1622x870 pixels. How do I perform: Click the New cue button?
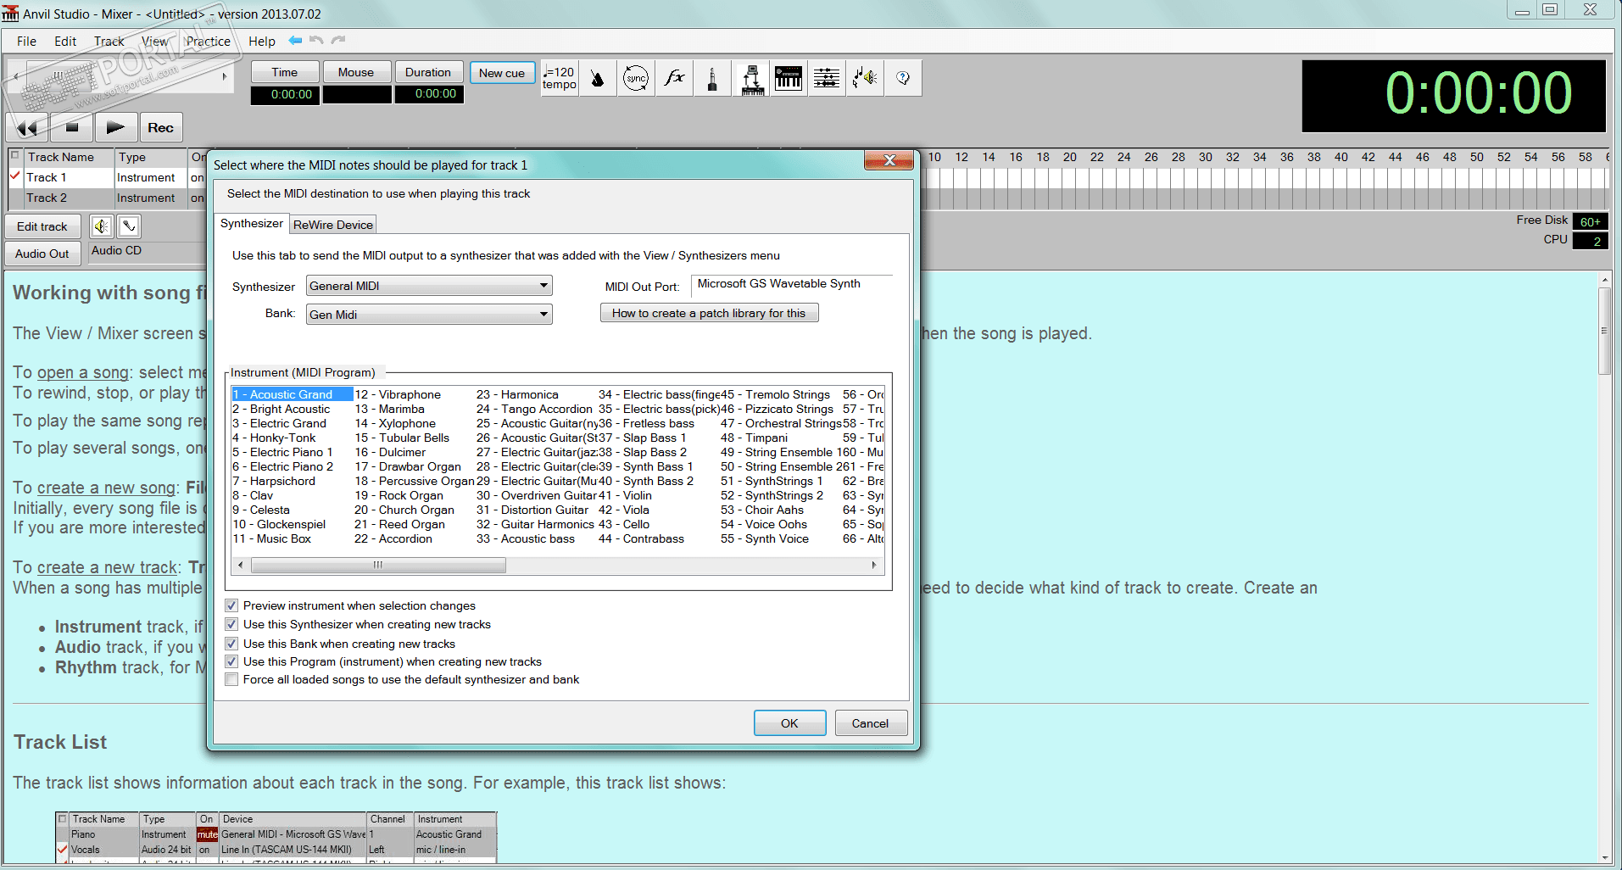tap(502, 73)
